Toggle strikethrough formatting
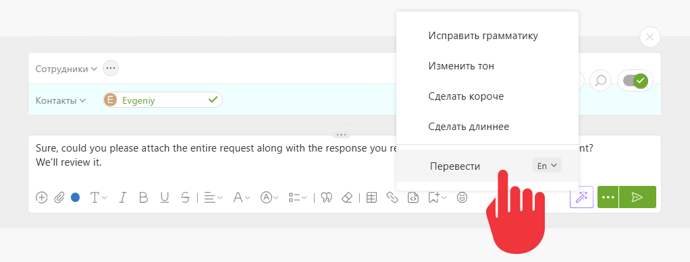This screenshot has height=262, width=690. coord(185,197)
